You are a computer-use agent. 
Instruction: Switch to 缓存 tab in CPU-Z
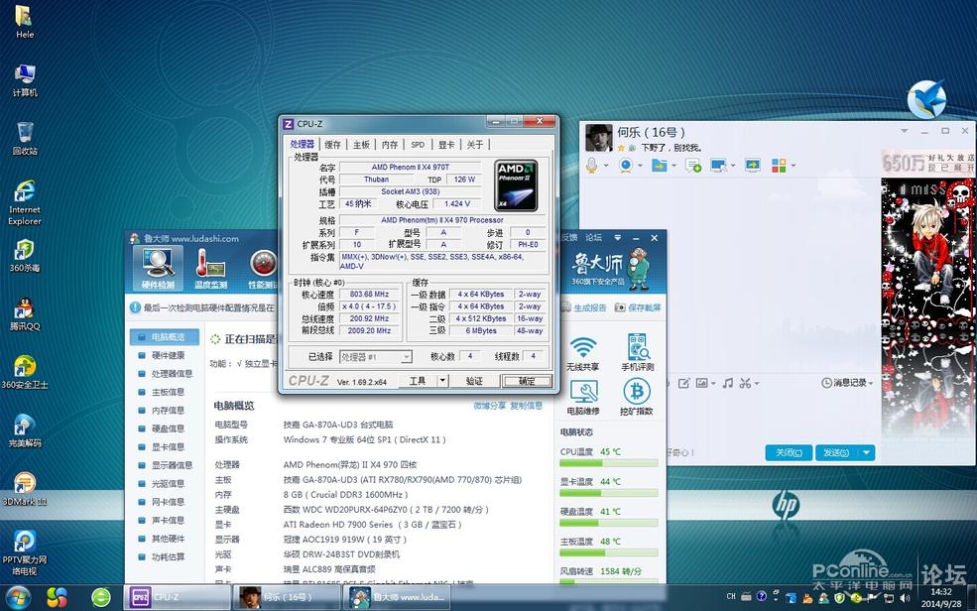[x=332, y=145]
